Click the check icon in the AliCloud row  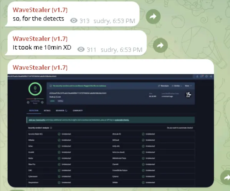(x=143, y=140)
